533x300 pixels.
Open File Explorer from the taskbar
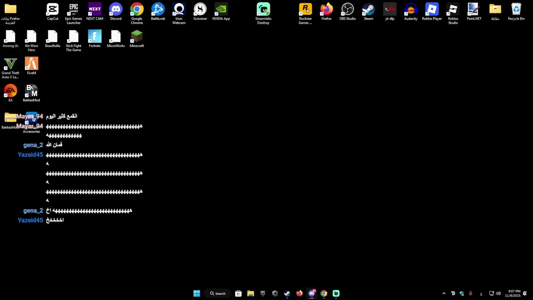(251, 293)
